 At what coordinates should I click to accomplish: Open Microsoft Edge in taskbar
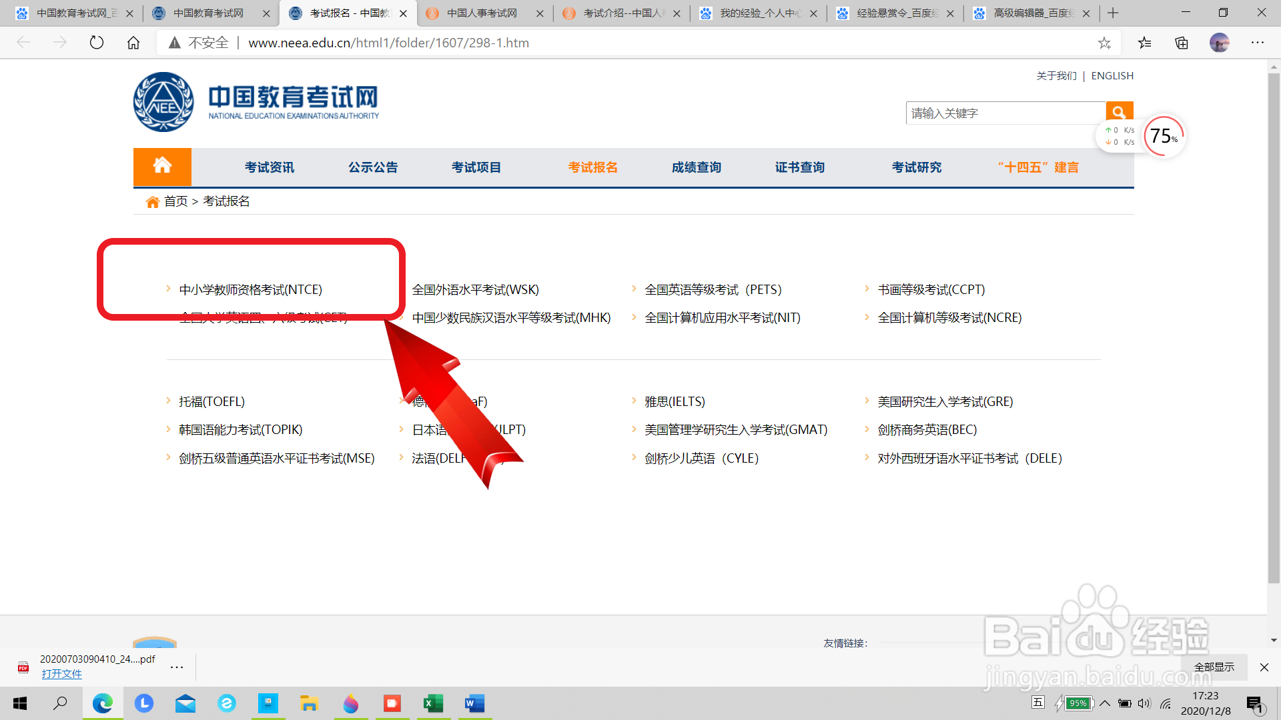(103, 703)
